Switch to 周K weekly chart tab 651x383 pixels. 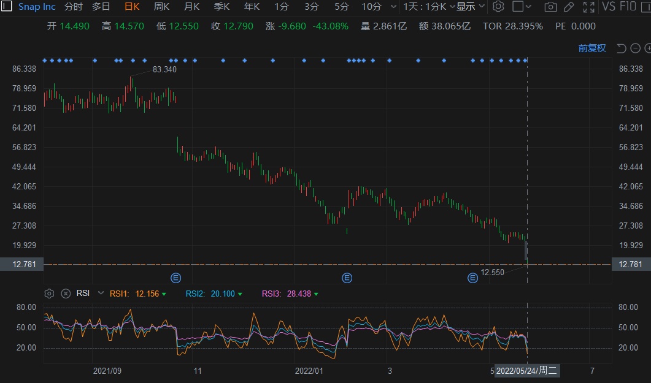161,7
